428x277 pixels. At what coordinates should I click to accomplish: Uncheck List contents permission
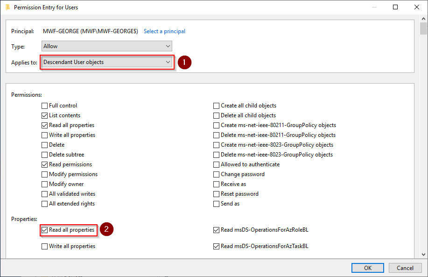click(45, 116)
